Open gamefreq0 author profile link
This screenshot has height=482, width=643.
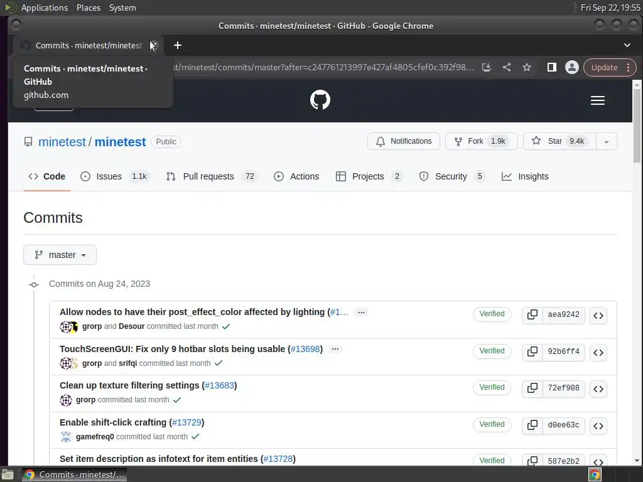(x=95, y=437)
